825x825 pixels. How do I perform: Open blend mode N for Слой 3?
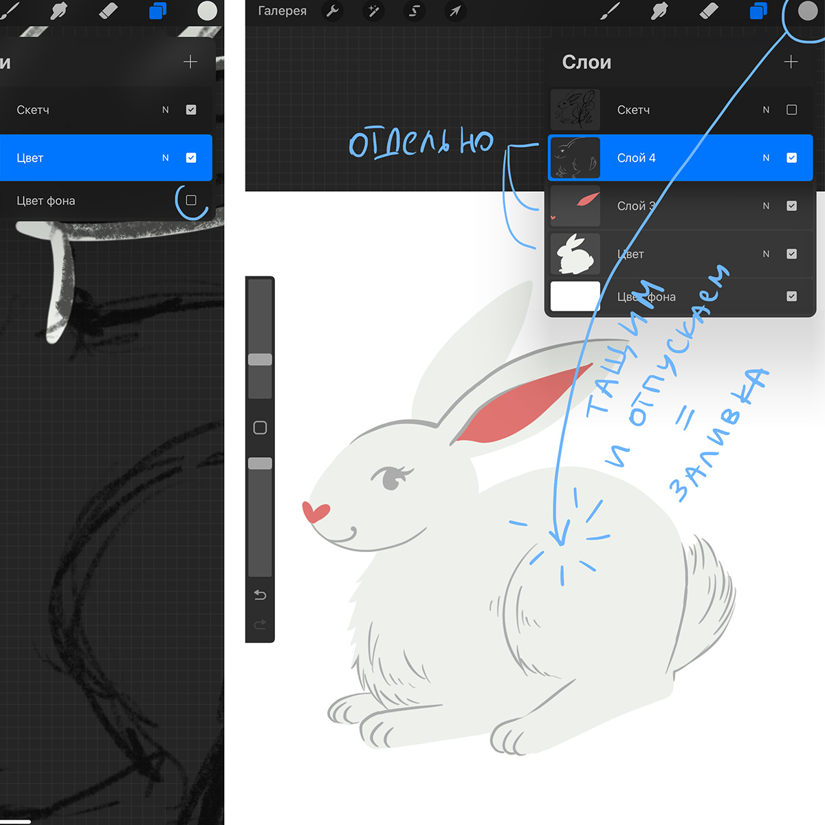(766, 206)
